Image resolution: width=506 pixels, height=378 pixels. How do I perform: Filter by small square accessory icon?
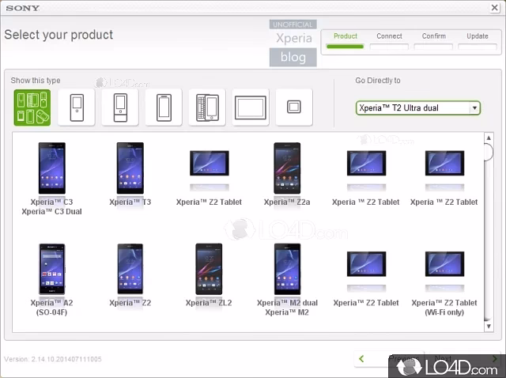294,108
